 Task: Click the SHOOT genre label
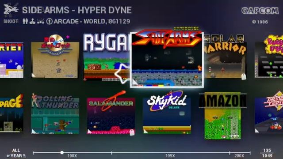tap(11, 22)
